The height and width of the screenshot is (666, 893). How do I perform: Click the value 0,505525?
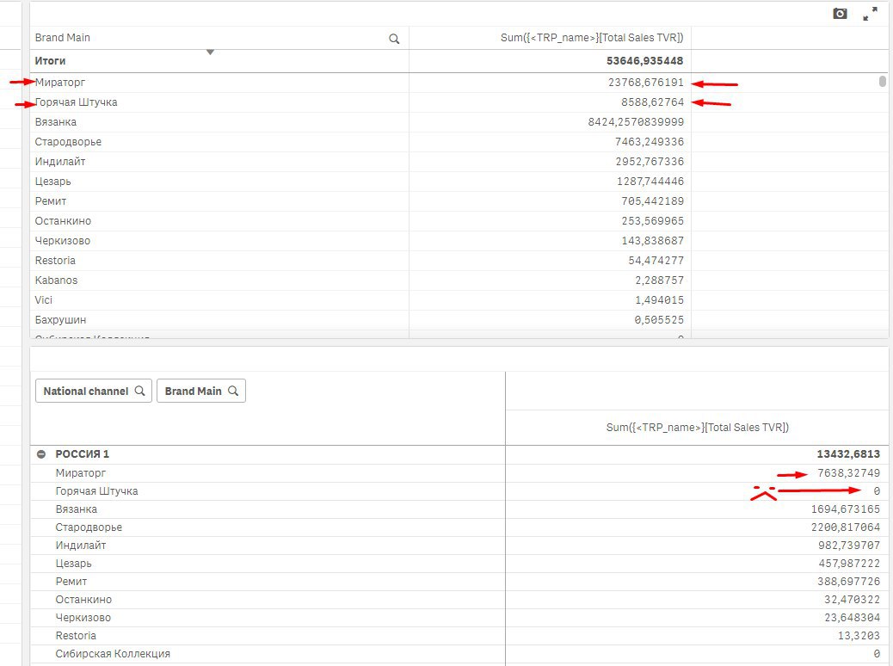660,320
